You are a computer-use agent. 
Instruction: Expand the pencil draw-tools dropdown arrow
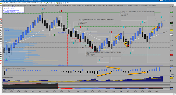[46, 3]
